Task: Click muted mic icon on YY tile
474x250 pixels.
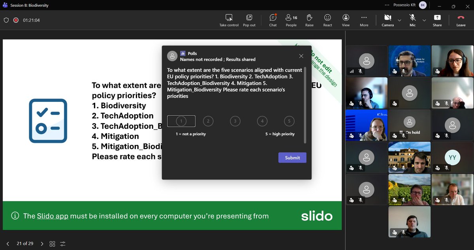Action: [x=446, y=168]
